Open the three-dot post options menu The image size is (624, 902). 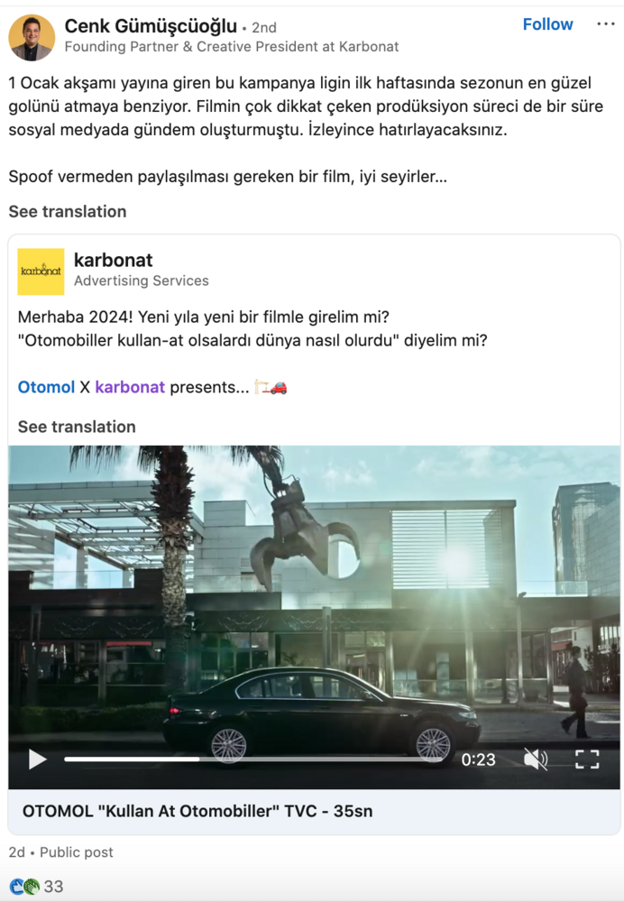[x=606, y=24]
